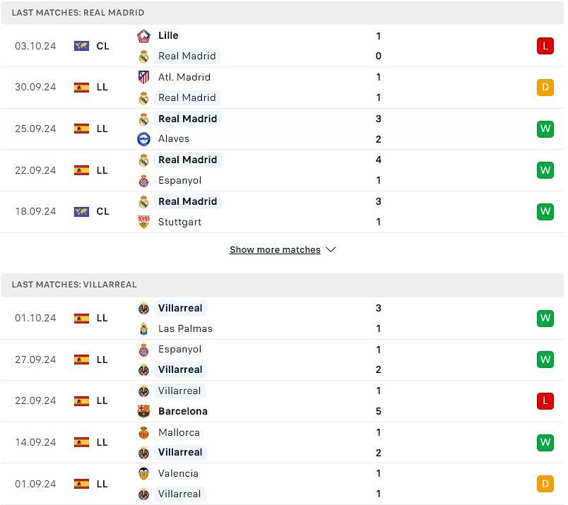The height and width of the screenshot is (505, 568).
Task: Click the Spain flag for 01.09.24 match
Action: [x=81, y=484]
